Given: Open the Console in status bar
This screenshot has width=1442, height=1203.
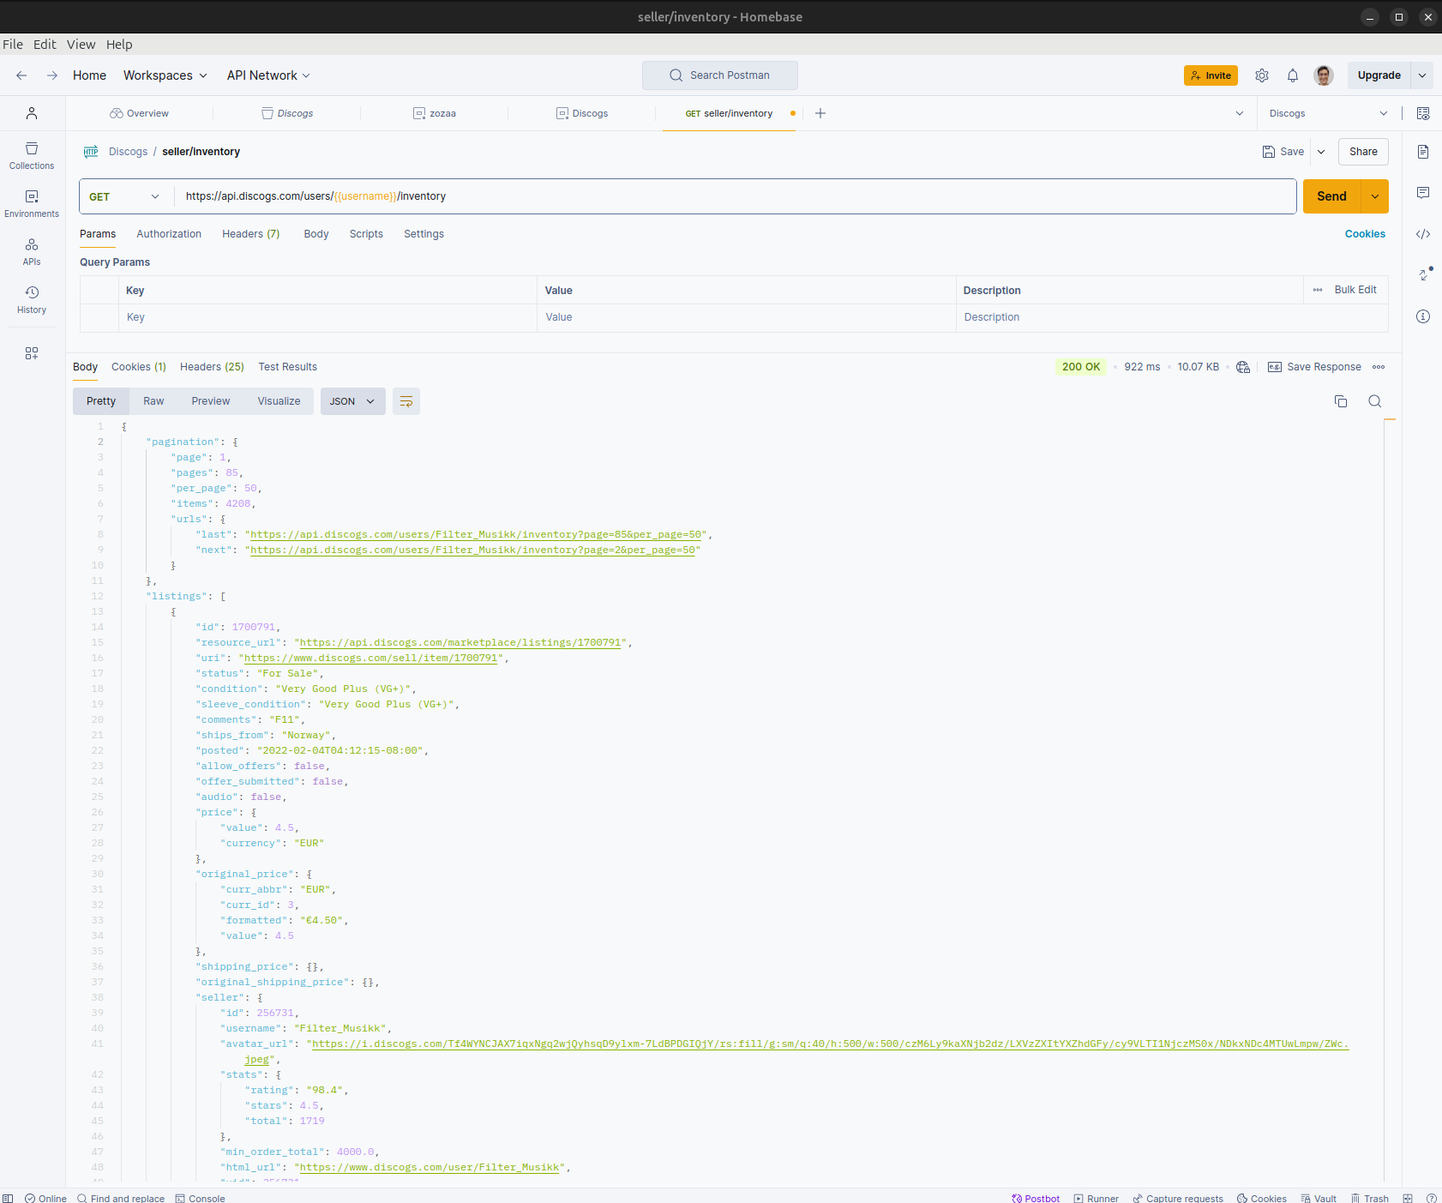Looking at the screenshot, I should 200,1198.
